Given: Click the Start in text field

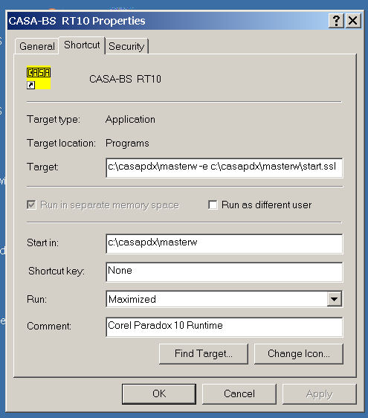Looking at the screenshot, I should (224, 244).
